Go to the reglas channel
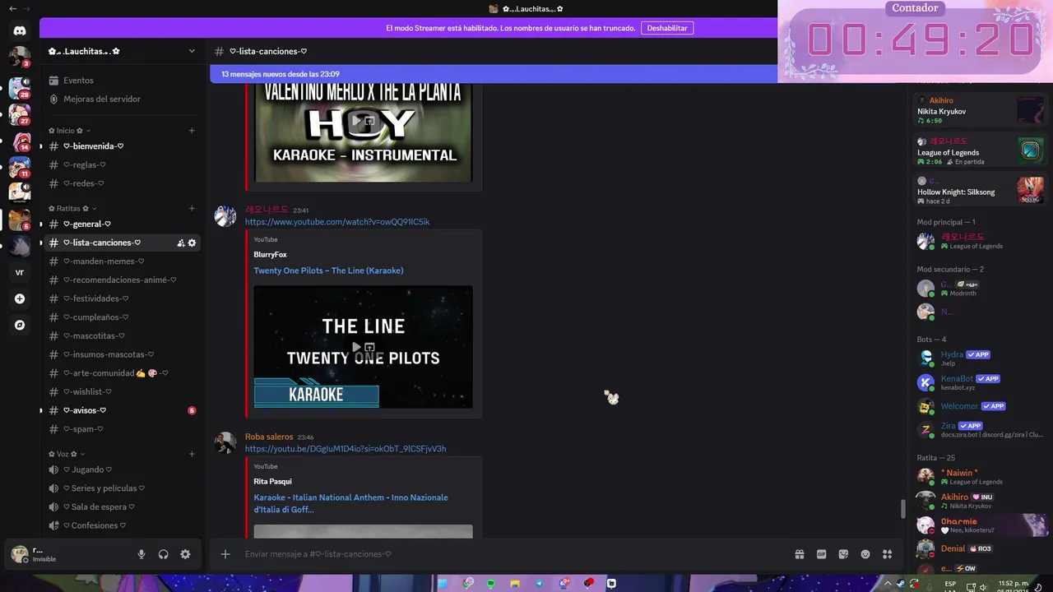The height and width of the screenshot is (592, 1053). click(121, 164)
